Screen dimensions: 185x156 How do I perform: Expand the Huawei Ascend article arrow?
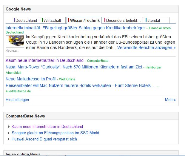click(9, 139)
